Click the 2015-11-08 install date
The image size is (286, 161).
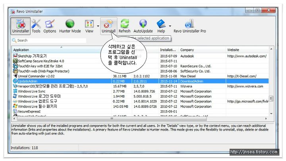(x=168, y=76)
